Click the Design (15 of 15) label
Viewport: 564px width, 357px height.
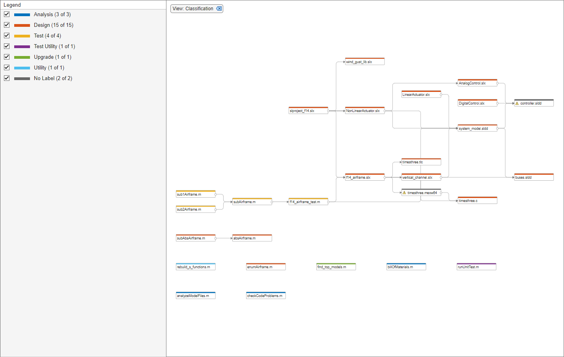click(x=54, y=24)
